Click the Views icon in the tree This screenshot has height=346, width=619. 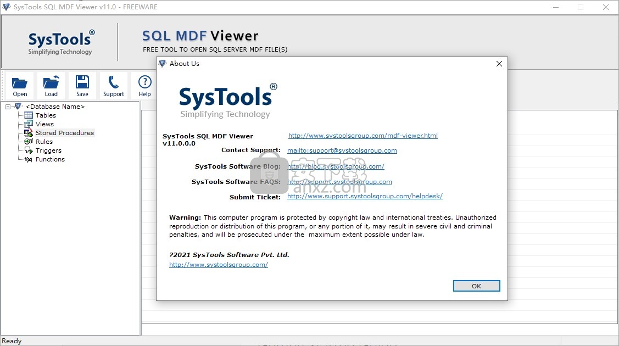[x=29, y=124]
